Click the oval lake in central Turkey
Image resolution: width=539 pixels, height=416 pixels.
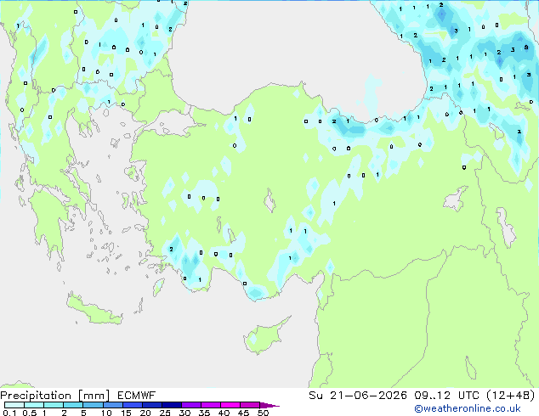269,201
